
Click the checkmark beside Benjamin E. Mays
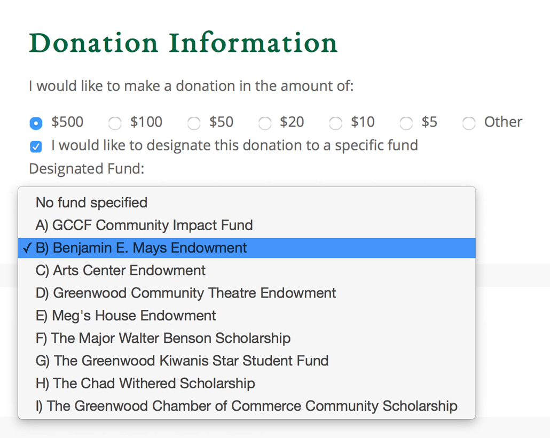point(27,248)
